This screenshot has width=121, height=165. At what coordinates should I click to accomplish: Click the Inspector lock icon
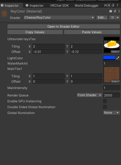click(113, 5)
